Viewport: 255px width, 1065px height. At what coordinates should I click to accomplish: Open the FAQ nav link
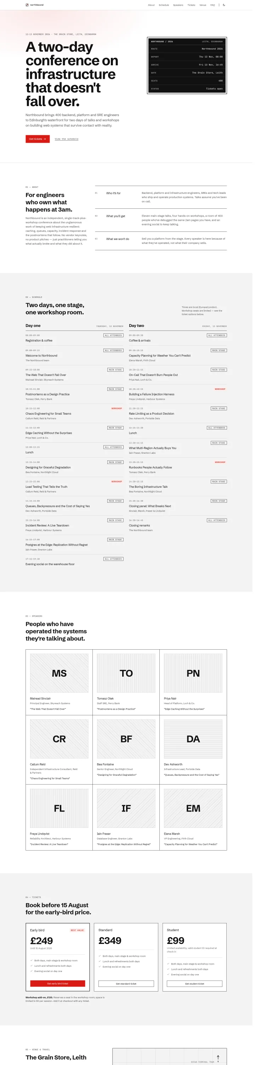pos(212,5)
